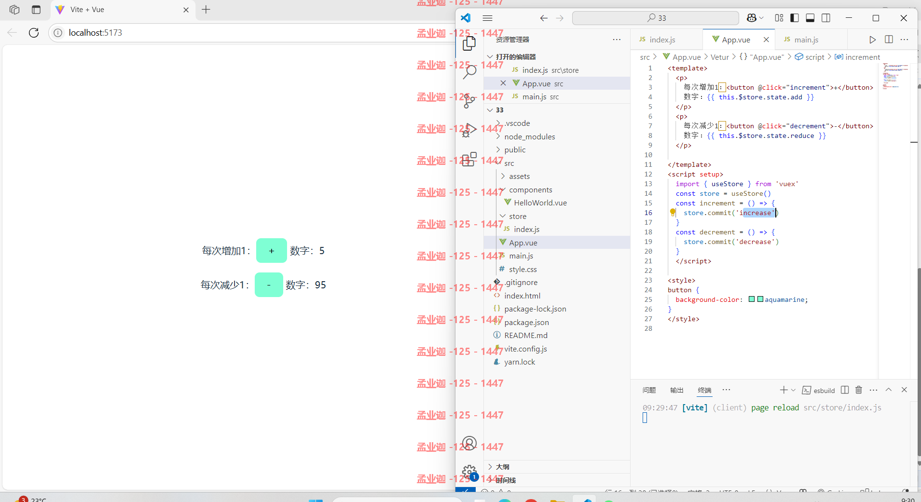Image resolution: width=921 pixels, height=502 pixels.
Task: Split the terminal pane
Action: pos(845,390)
